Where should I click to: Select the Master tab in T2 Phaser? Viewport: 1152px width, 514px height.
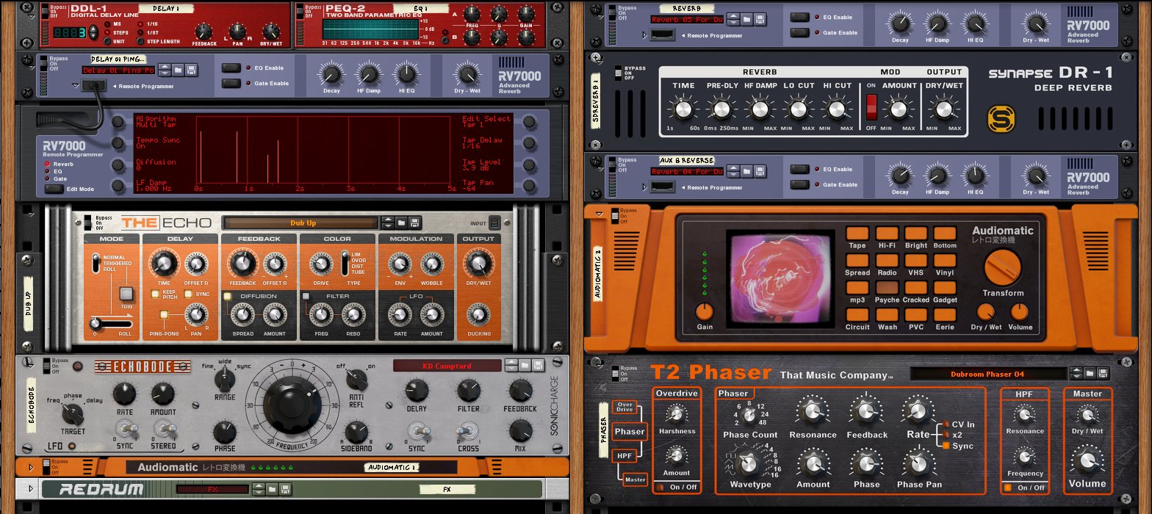tap(635, 479)
